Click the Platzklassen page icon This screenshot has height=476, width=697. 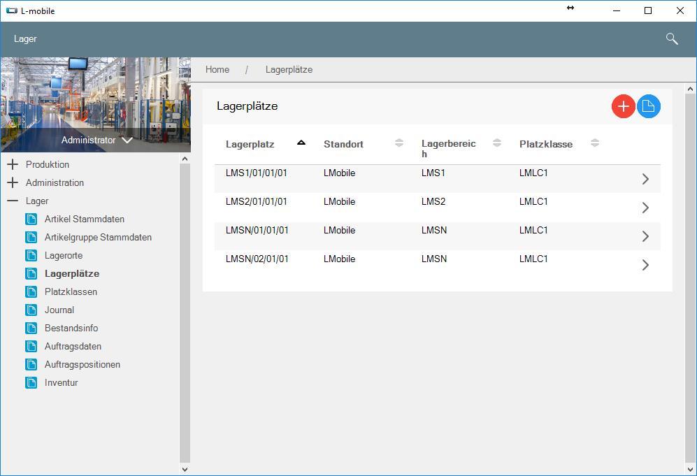click(31, 292)
